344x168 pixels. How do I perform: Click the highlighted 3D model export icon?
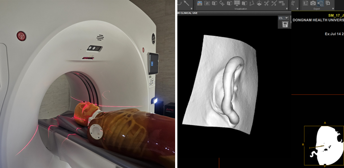coord(320,3)
